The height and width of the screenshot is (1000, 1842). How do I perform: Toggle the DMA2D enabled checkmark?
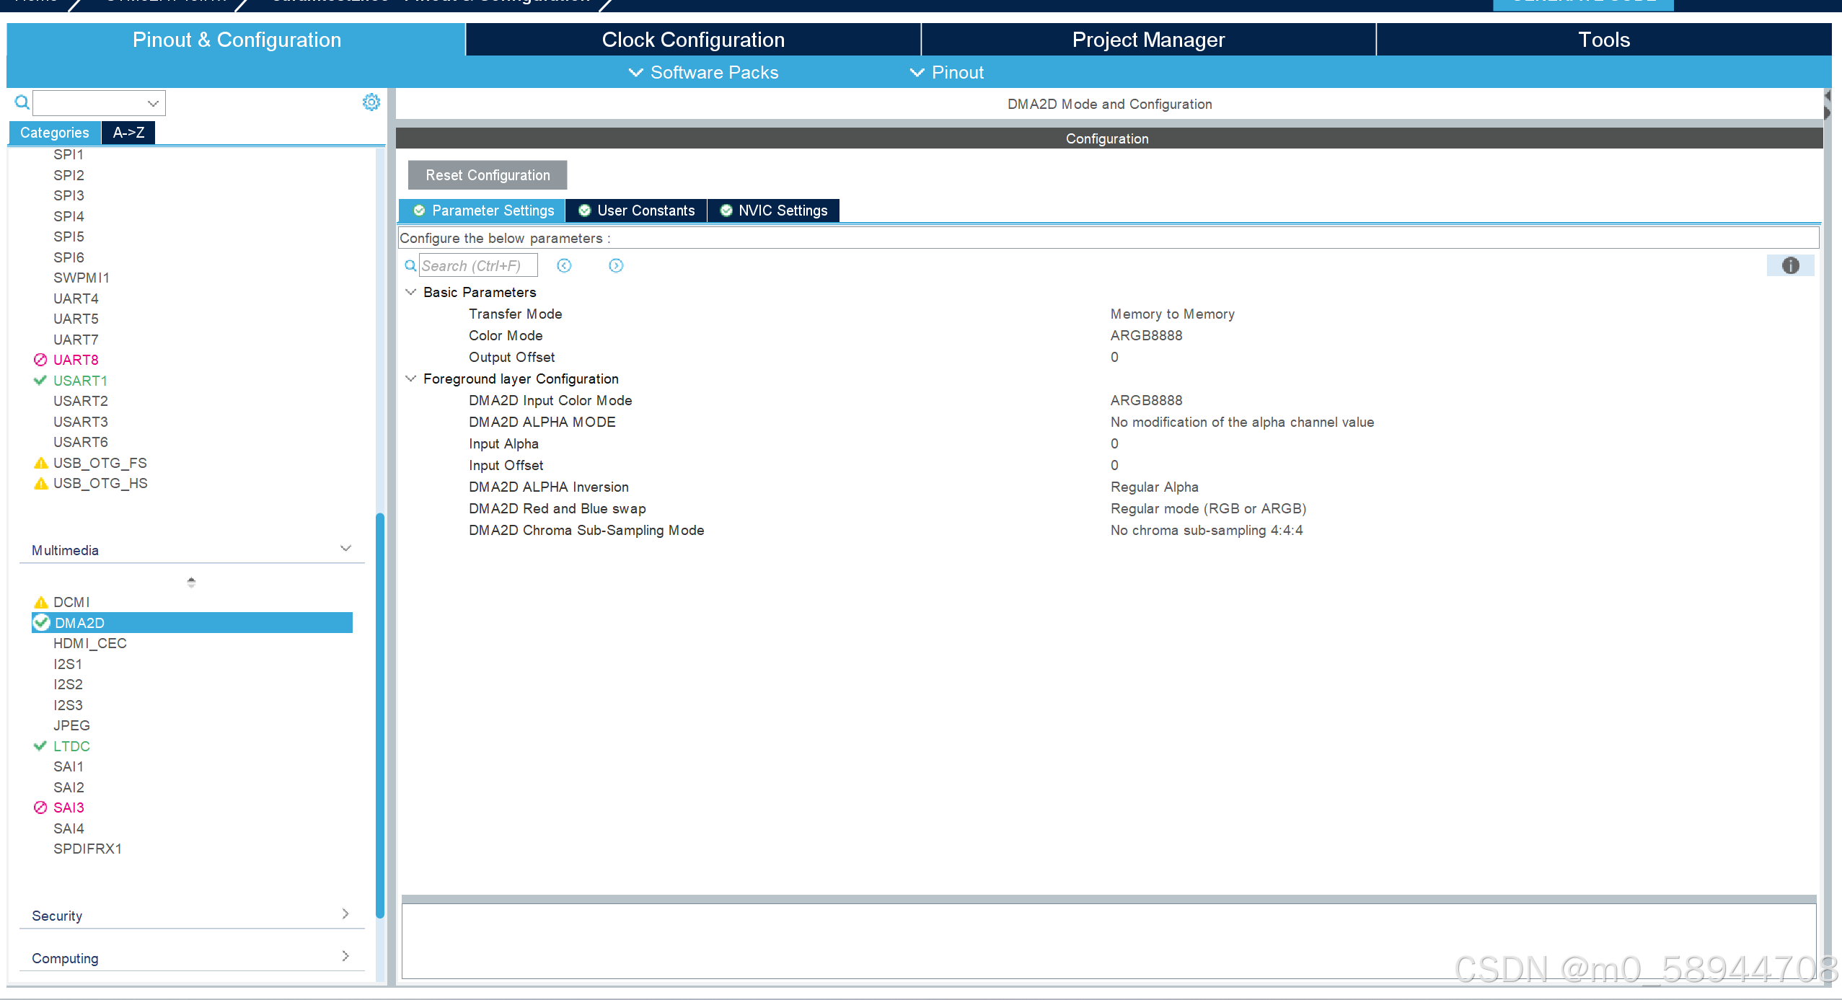tap(41, 622)
